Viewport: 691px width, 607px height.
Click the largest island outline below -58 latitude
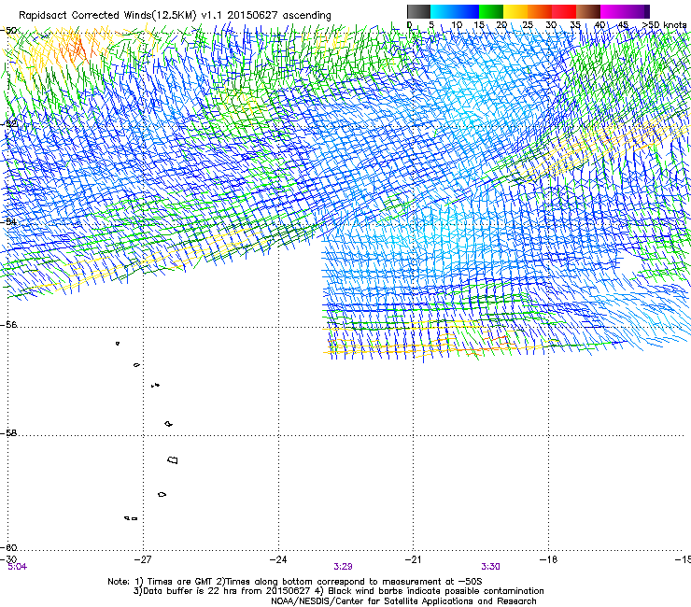173,460
